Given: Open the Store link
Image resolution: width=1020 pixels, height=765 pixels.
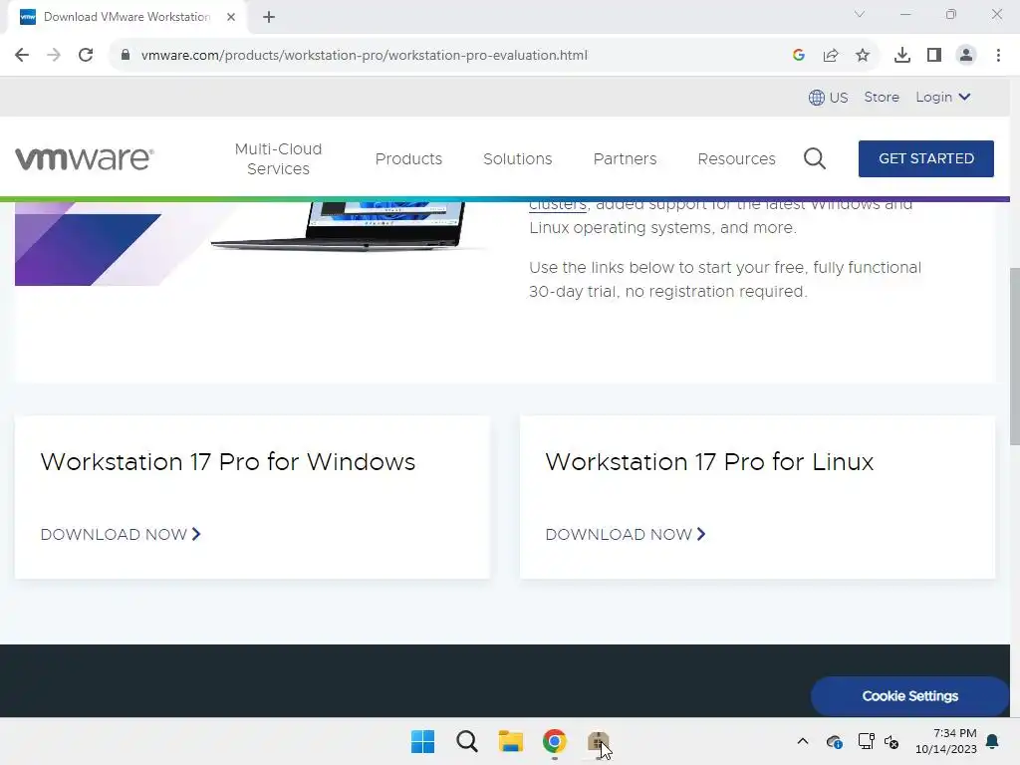Looking at the screenshot, I should pyautogui.click(x=882, y=97).
